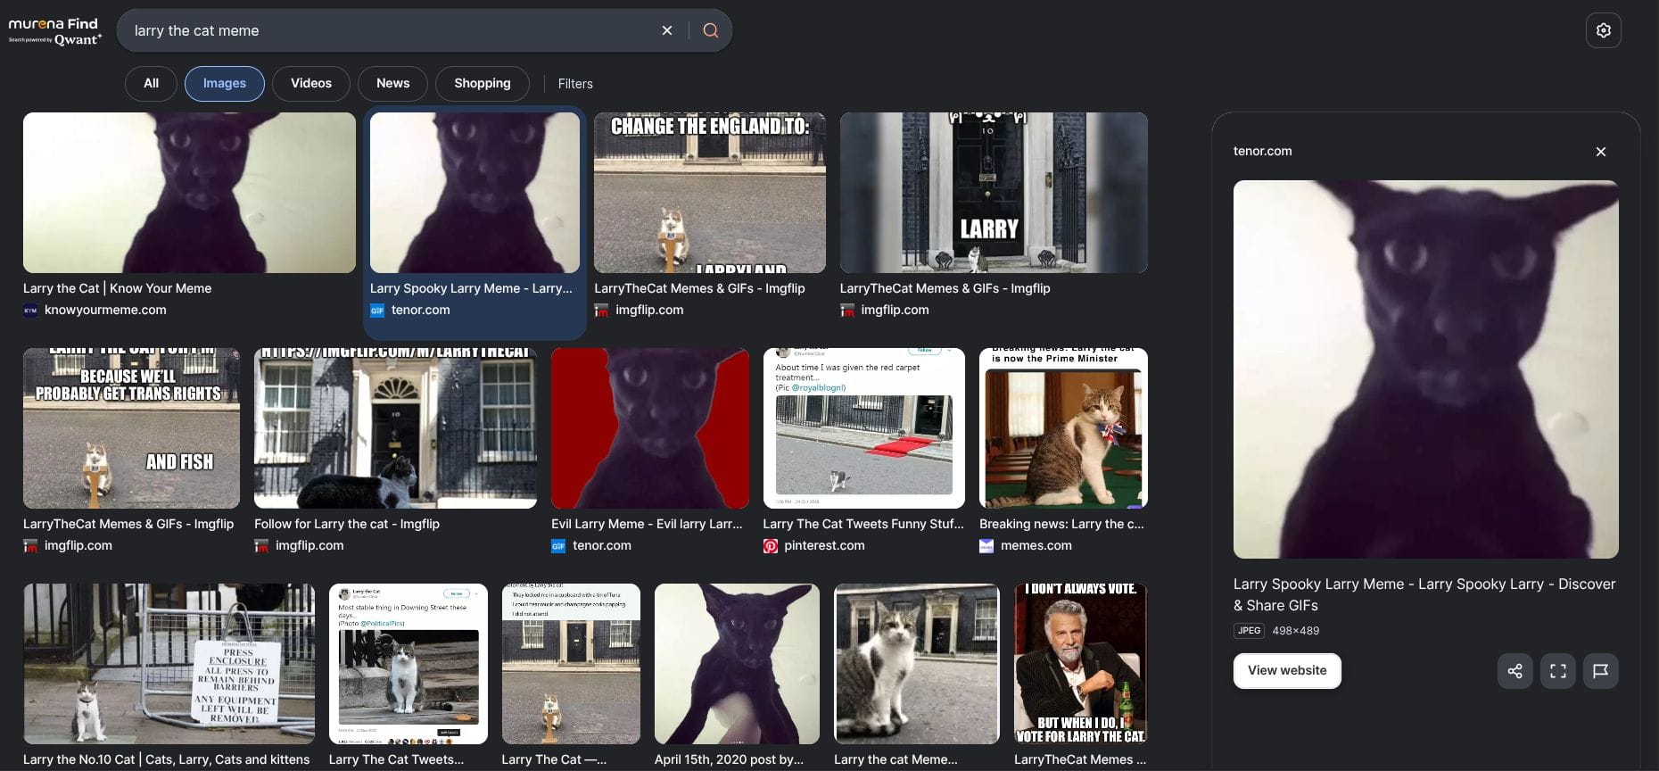The image size is (1659, 771).
Task: Click the flag report icon
Action: (1600, 671)
